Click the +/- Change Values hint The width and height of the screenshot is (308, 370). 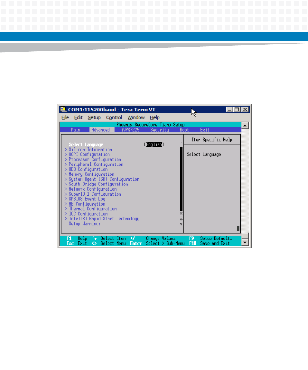(x=153, y=238)
